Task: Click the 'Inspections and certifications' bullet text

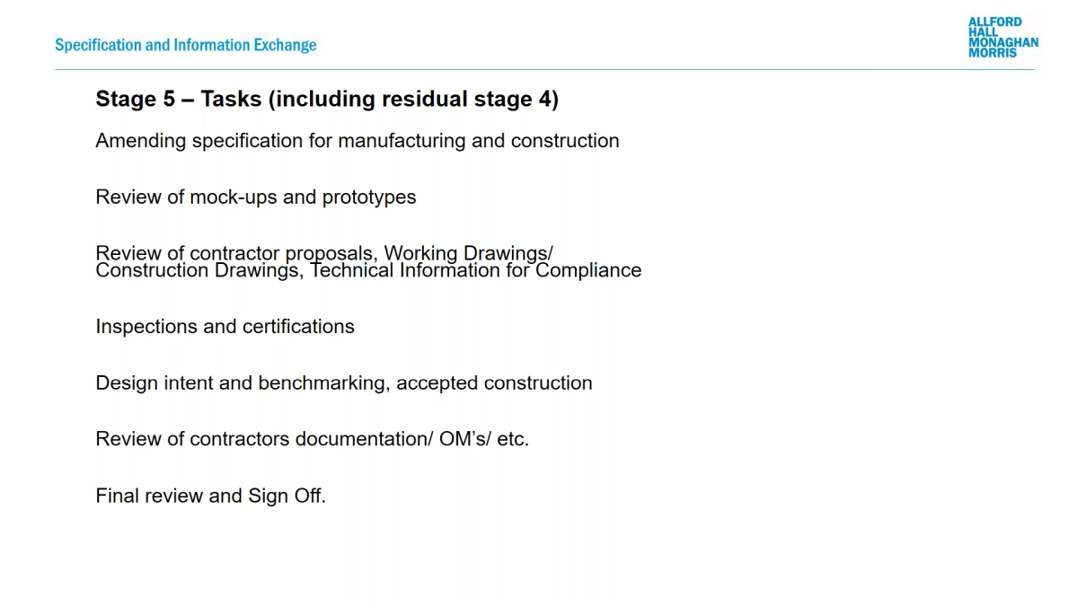Action: [225, 327]
